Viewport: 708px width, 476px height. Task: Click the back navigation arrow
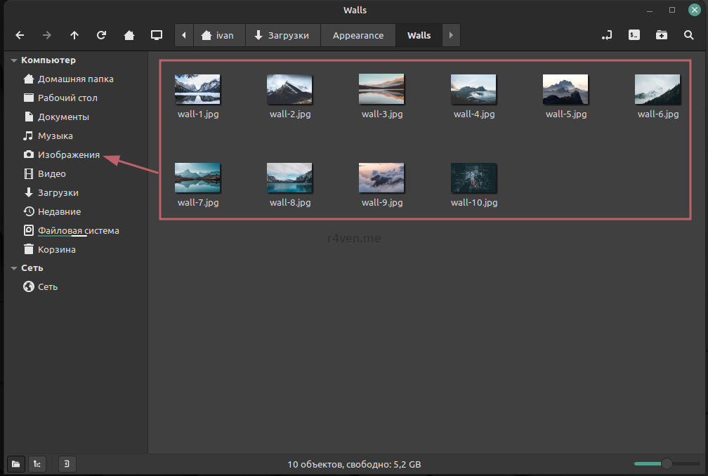click(20, 35)
